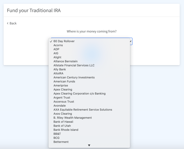Pick Bank Rhode Island option
Image resolution: width=184 pixels, height=149 pixels.
pyautogui.click(x=89, y=130)
